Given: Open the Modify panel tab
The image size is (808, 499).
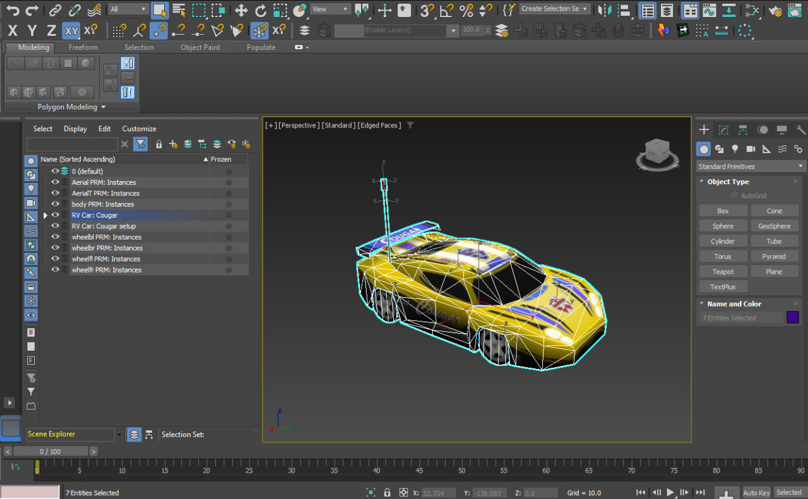Looking at the screenshot, I should click(x=723, y=130).
